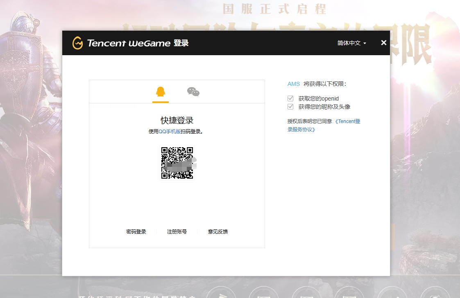Switch to WeChat login tab icon
This screenshot has height=298, width=460.
tap(193, 92)
